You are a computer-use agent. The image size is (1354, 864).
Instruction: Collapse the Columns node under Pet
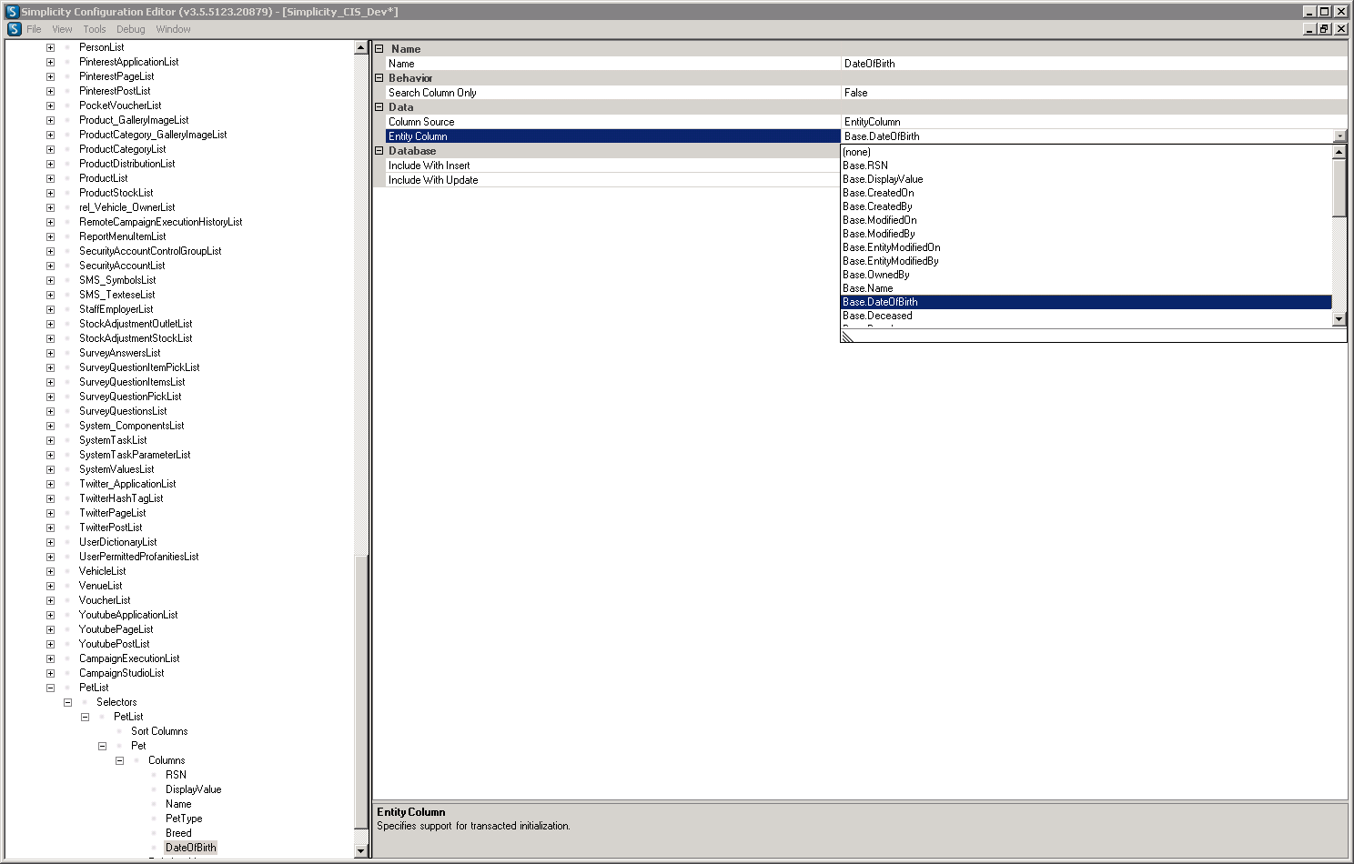pos(119,760)
